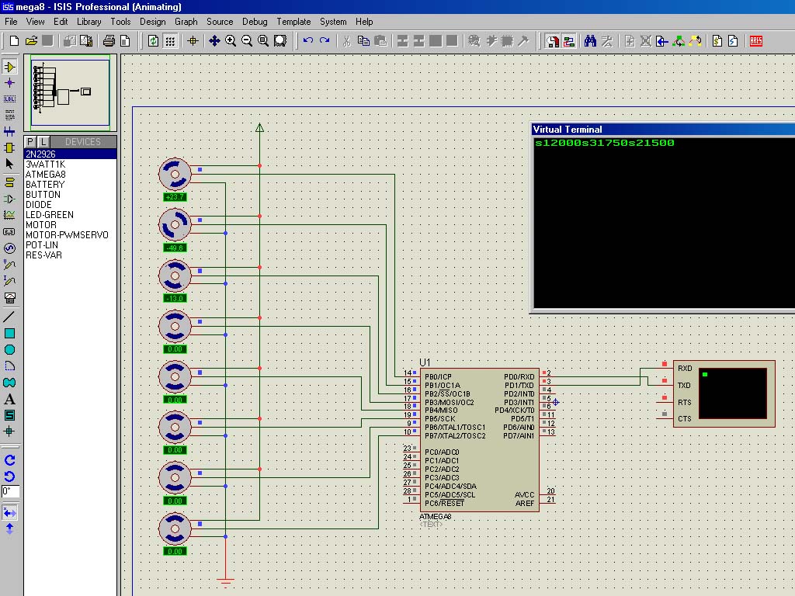This screenshot has height=596, width=795.
Task: Click the rotate clockwise icon
Action: [x=10, y=460]
